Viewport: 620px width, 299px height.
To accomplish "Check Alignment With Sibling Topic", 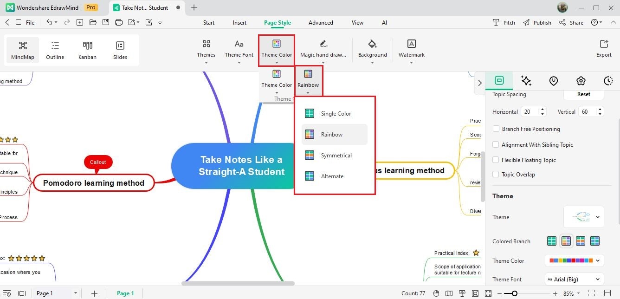I will pyautogui.click(x=496, y=145).
